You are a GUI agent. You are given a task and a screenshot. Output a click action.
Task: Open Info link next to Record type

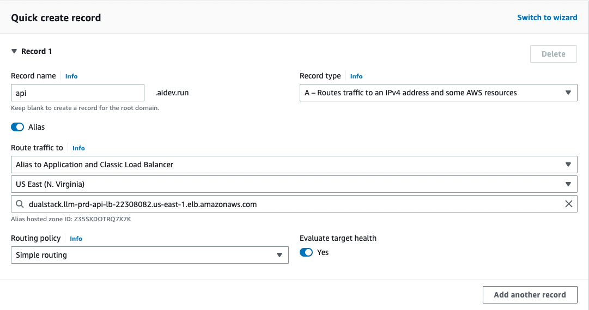click(356, 76)
